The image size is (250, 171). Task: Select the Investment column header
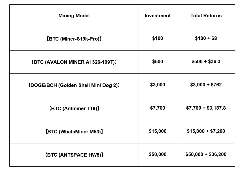[x=157, y=16]
